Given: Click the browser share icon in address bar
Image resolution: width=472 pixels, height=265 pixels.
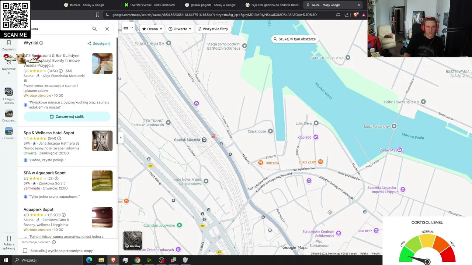Looking at the screenshot, I should tap(347, 15).
